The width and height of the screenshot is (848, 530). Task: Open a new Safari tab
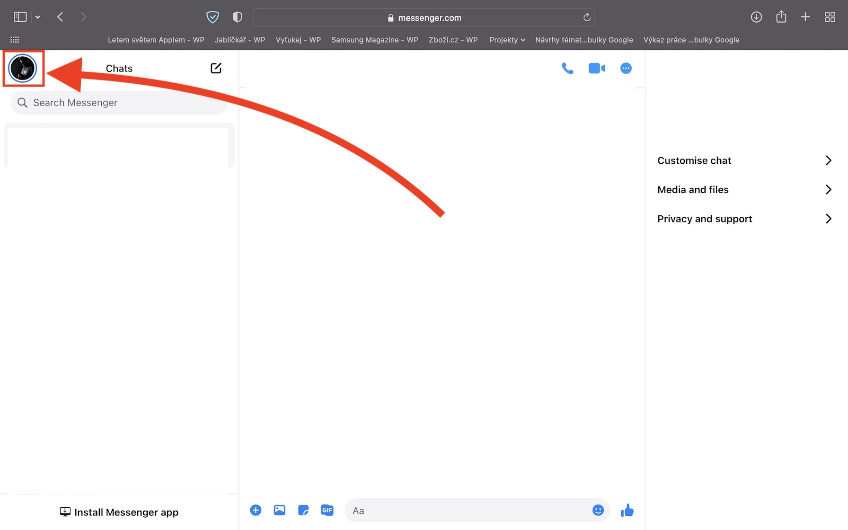click(x=805, y=17)
